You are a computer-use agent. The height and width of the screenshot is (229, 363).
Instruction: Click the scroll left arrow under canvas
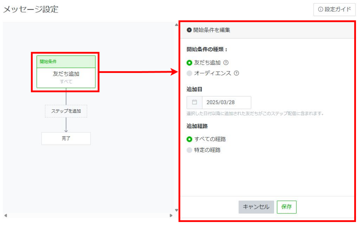(5, 215)
